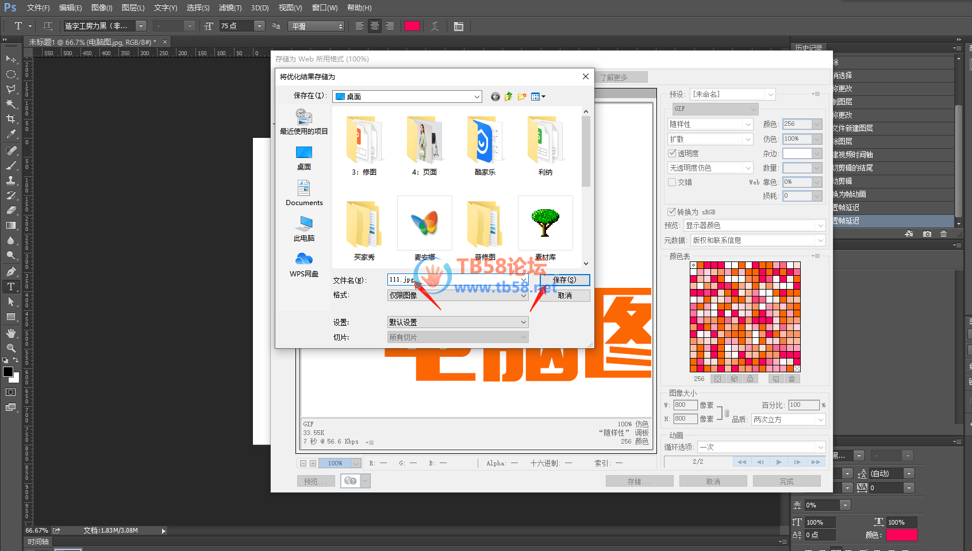Open the 文件(F) menu
Screen dimensions: 972x551
(38, 8)
